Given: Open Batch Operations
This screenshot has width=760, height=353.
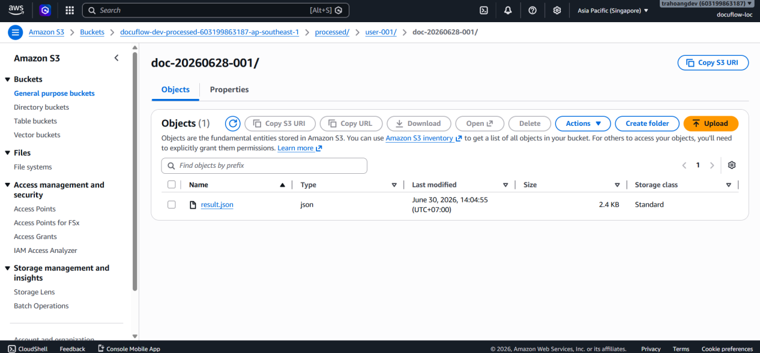Looking at the screenshot, I should point(41,306).
